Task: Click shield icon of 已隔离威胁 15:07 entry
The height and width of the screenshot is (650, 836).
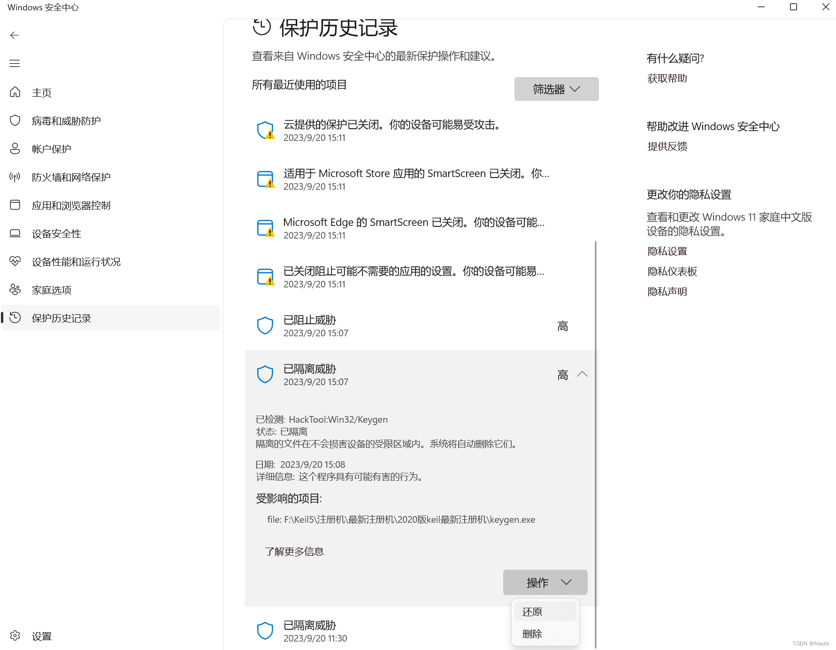Action: coord(265,374)
